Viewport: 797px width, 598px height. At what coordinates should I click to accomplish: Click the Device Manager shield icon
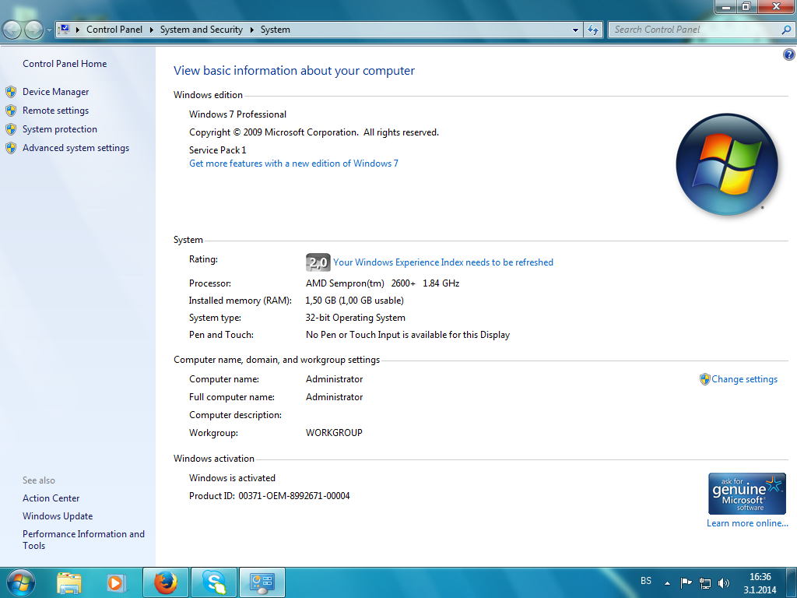tap(11, 92)
